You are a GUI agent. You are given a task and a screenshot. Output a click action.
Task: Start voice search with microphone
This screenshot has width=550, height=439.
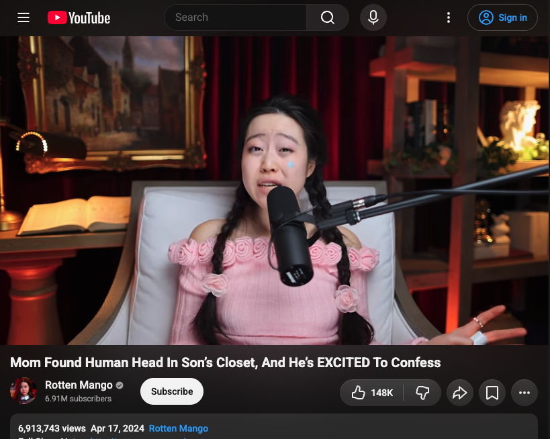click(x=373, y=17)
